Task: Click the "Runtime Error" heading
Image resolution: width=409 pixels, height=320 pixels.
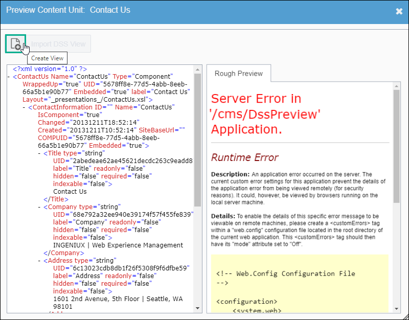Action: (x=245, y=157)
